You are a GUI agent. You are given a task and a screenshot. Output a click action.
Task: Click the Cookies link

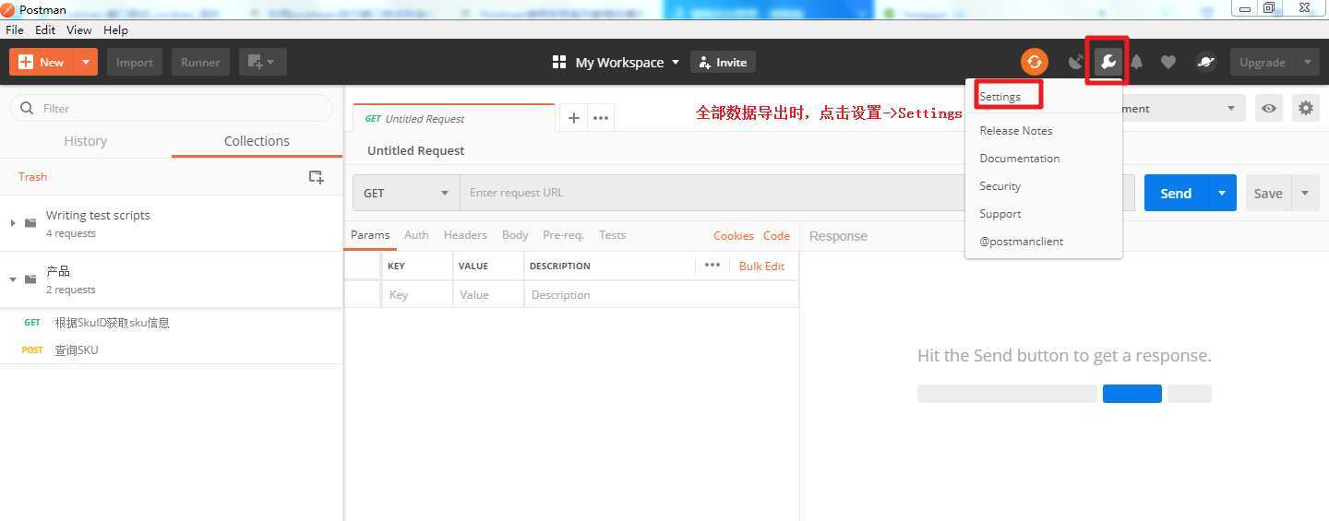click(x=734, y=235)
